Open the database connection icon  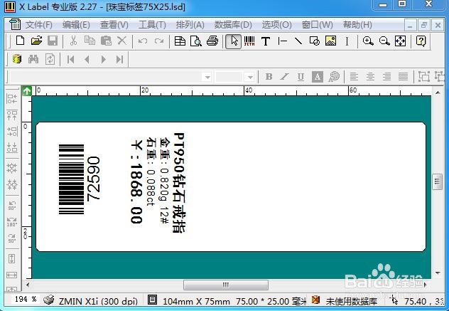(17, 59)
